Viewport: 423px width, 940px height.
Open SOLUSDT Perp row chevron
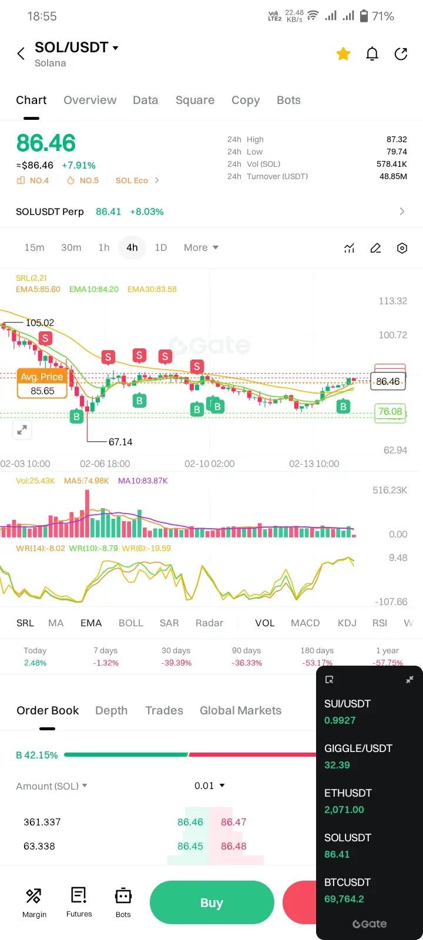402,211
